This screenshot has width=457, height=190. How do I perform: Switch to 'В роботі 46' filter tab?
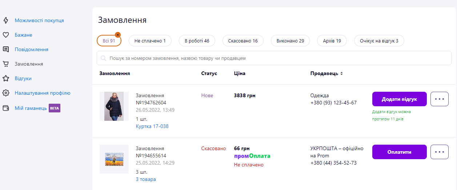[x=197, y=41]
